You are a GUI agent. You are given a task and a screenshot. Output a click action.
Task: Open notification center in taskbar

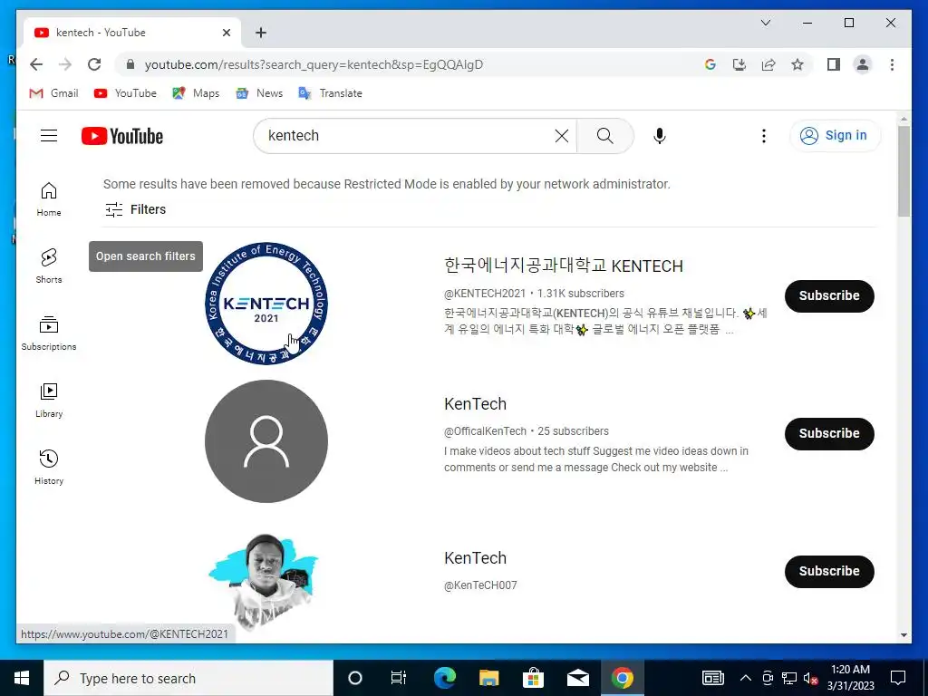tap(898, 678)
